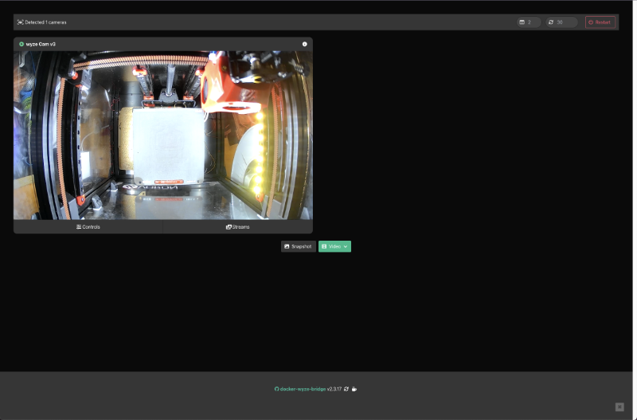Screen dimensions: 637x420
Task: Click the version text v2.3.17
Action: [x=334, y=389]
